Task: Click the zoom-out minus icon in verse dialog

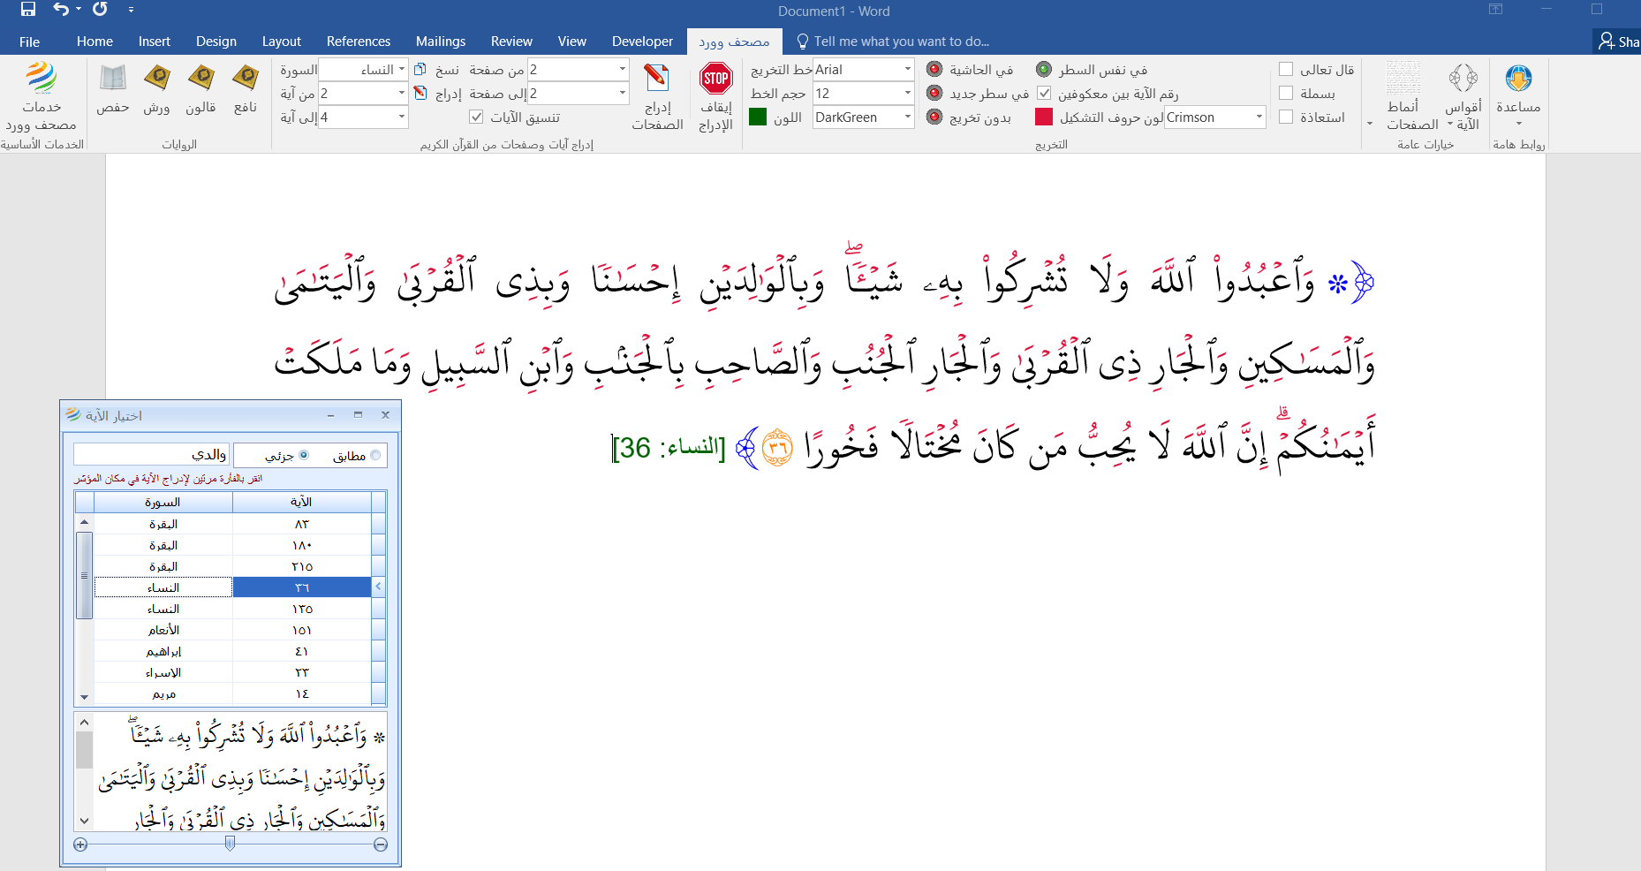Action: tap(381, 844)
